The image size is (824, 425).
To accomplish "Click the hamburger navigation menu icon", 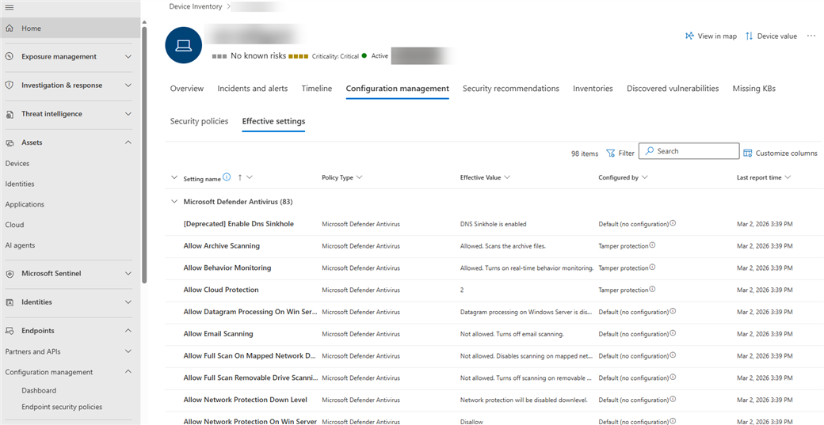I will pos(10,7).
